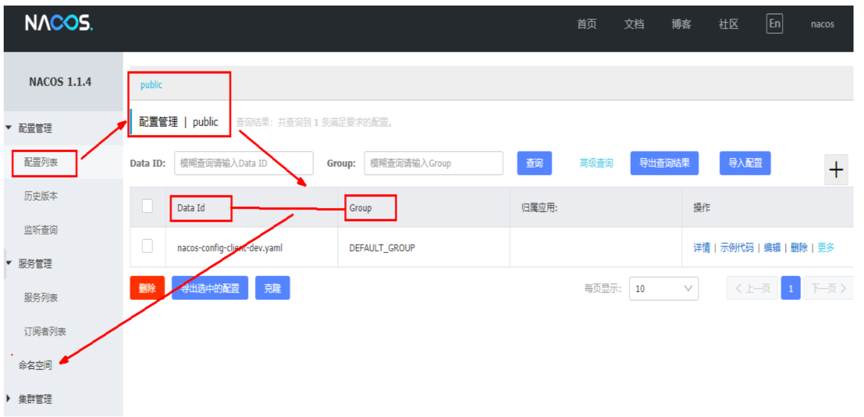Open 监听查询 in the sidebar
Screen dimensions: 864x417
coord(41,230)
